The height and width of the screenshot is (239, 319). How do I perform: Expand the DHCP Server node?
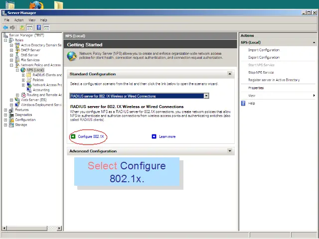point(11,50)
